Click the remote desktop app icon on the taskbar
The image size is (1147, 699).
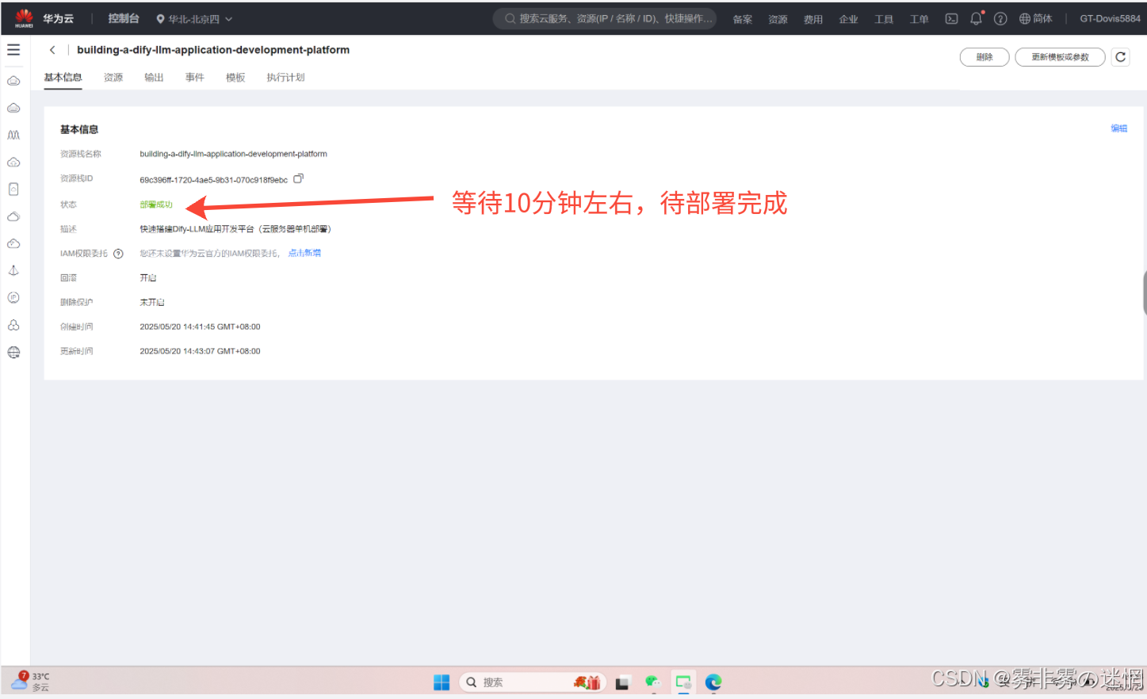(683, 682)
